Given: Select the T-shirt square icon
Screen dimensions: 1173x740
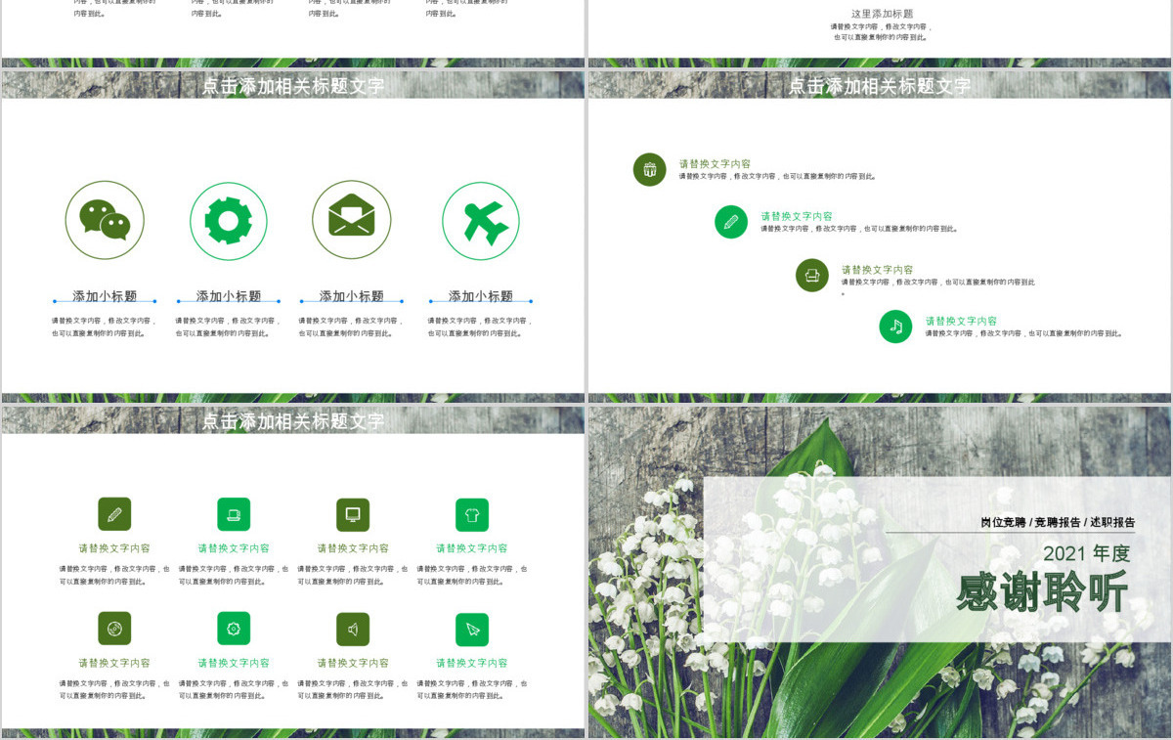Looking at the screenshot, I should point(472,514).
